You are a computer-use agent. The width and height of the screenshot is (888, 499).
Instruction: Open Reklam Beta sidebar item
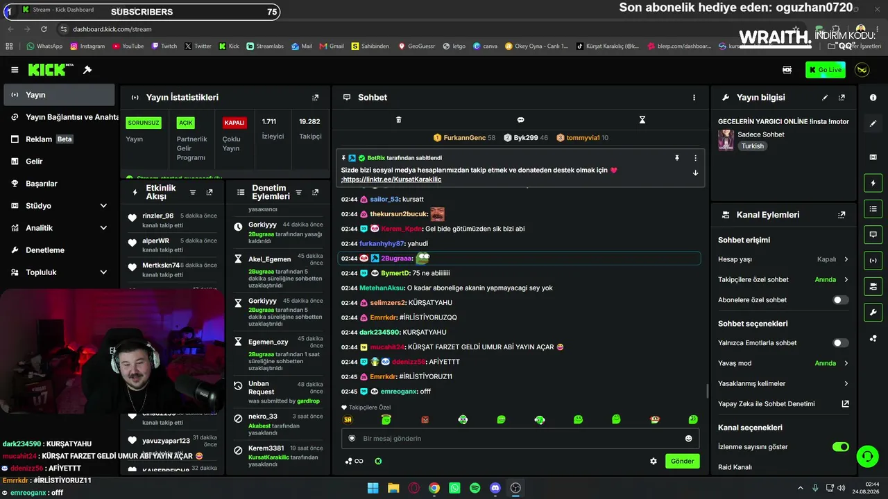[59, 139]
